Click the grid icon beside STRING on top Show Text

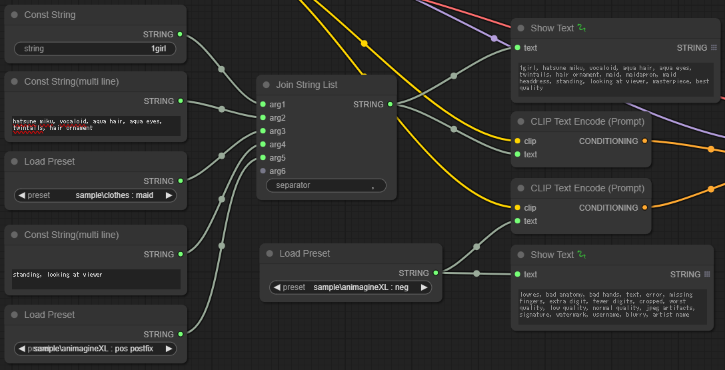(714, 47)
